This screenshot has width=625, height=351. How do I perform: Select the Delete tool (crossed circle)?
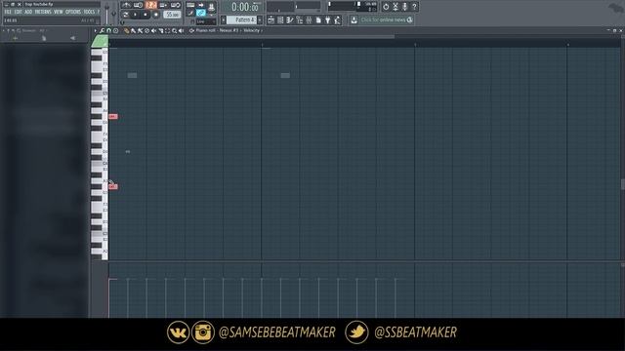tap(146, 30)
